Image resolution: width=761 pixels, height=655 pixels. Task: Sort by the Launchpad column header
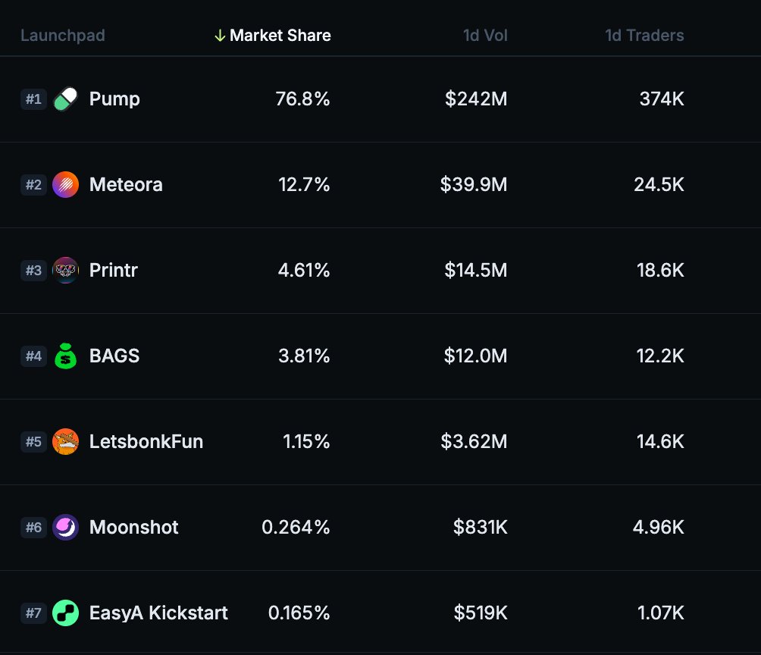(x=63, y=36)
